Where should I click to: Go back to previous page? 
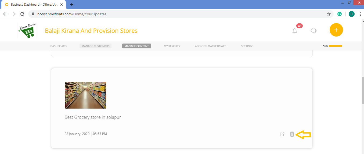pyautogui.click(x=5, y=14)
